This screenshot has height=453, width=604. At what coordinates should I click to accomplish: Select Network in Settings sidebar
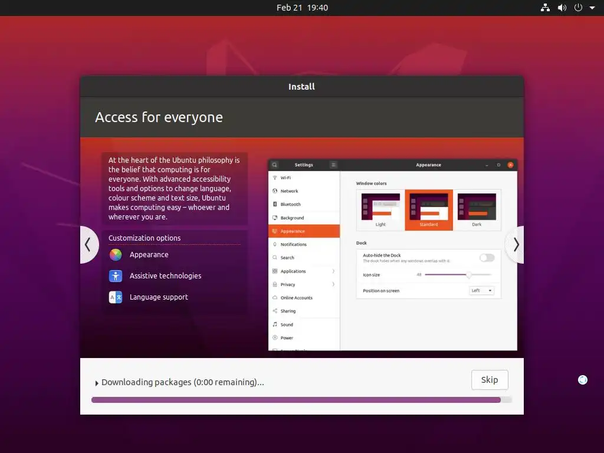click(304, 191)
